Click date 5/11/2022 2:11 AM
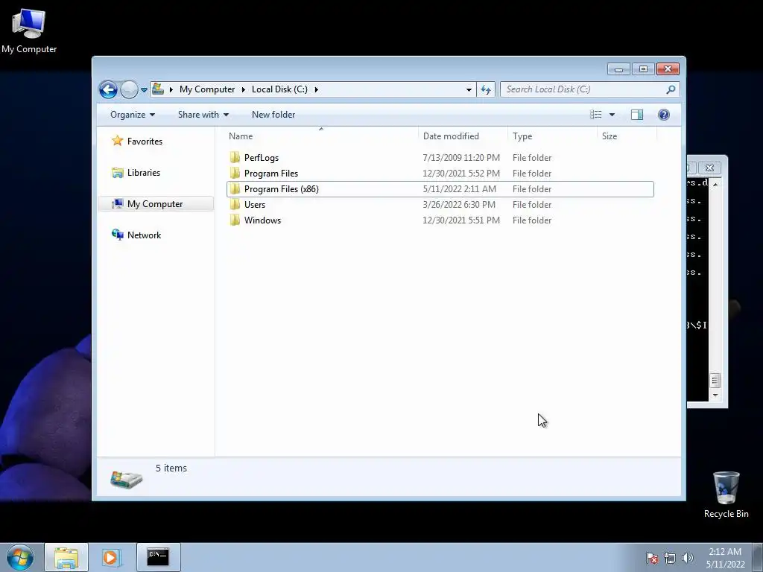 click(x=459, y=188)
